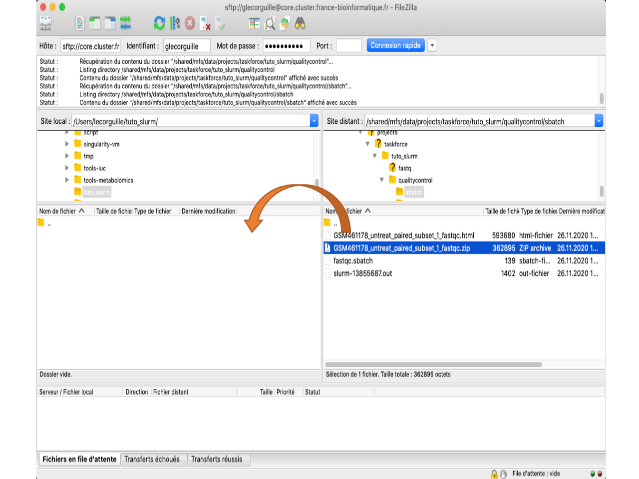Expand the singularity-vm local folder

[x=67, y=144]
